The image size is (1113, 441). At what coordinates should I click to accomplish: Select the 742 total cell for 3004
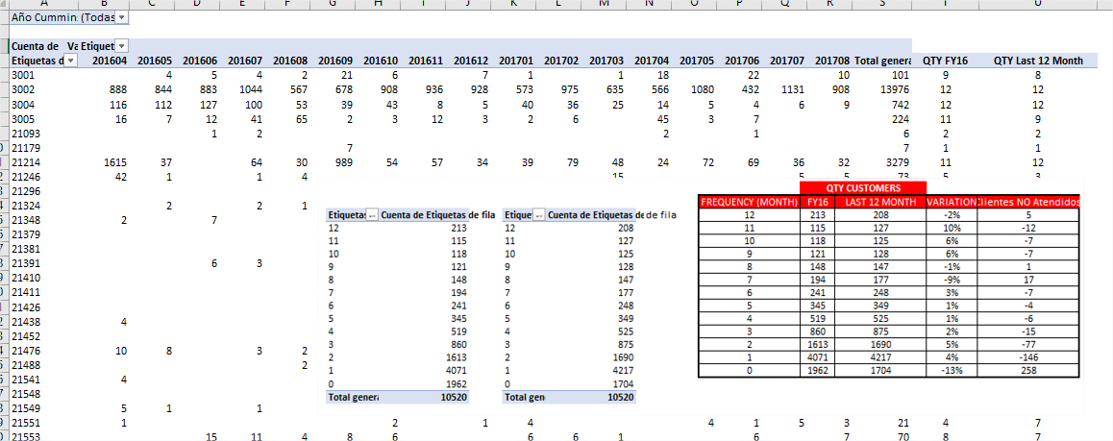click(x=901, y=105)
